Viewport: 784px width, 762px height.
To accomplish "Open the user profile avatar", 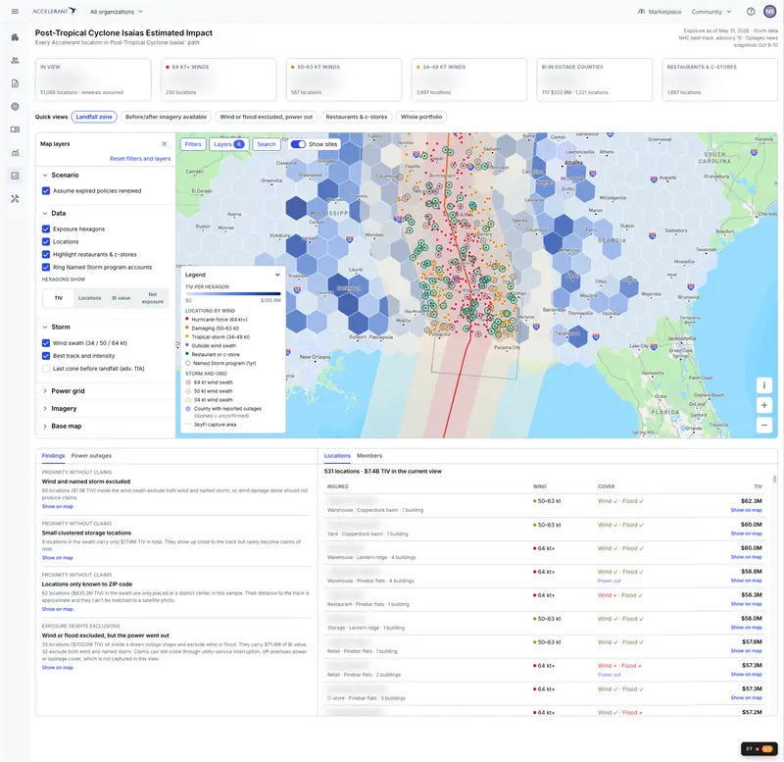I will coord(769,12).
